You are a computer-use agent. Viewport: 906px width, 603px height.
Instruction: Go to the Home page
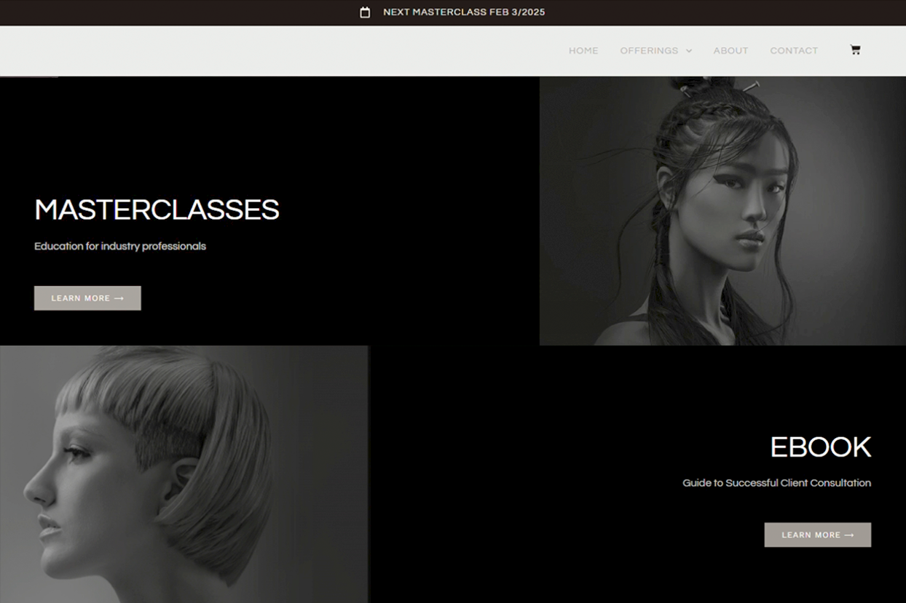583,51
